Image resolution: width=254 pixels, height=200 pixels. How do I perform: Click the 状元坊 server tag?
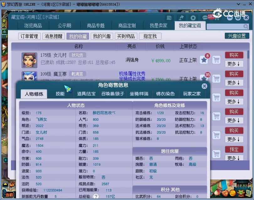point(77,55)
